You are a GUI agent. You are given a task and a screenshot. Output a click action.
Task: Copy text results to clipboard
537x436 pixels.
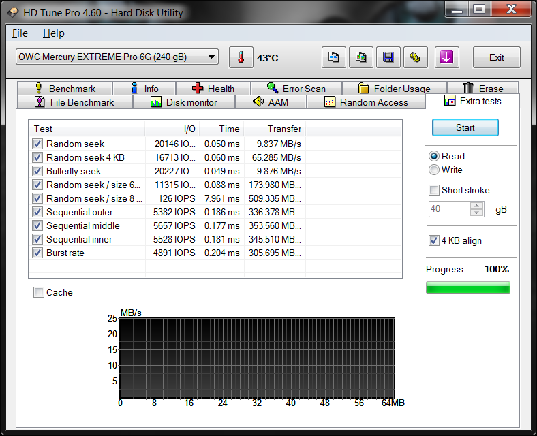tap(333, 58)
